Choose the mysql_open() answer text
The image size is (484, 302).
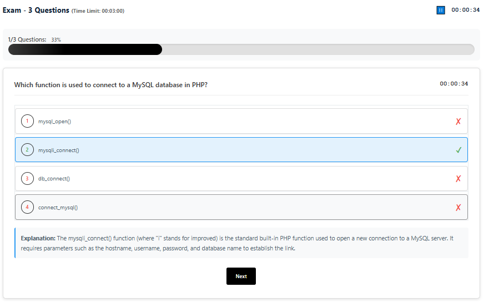click(54, 122)
